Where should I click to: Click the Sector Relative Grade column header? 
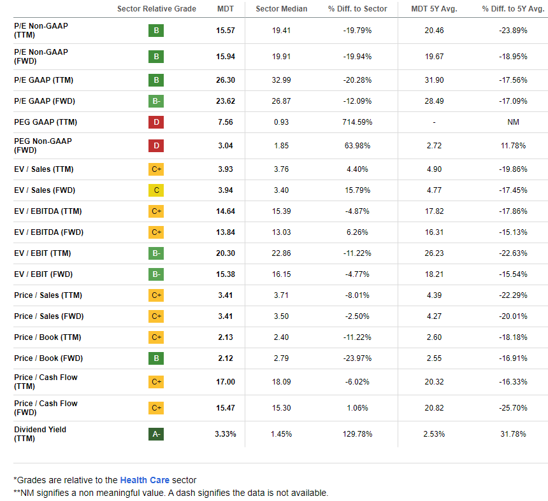pos(157,9)
